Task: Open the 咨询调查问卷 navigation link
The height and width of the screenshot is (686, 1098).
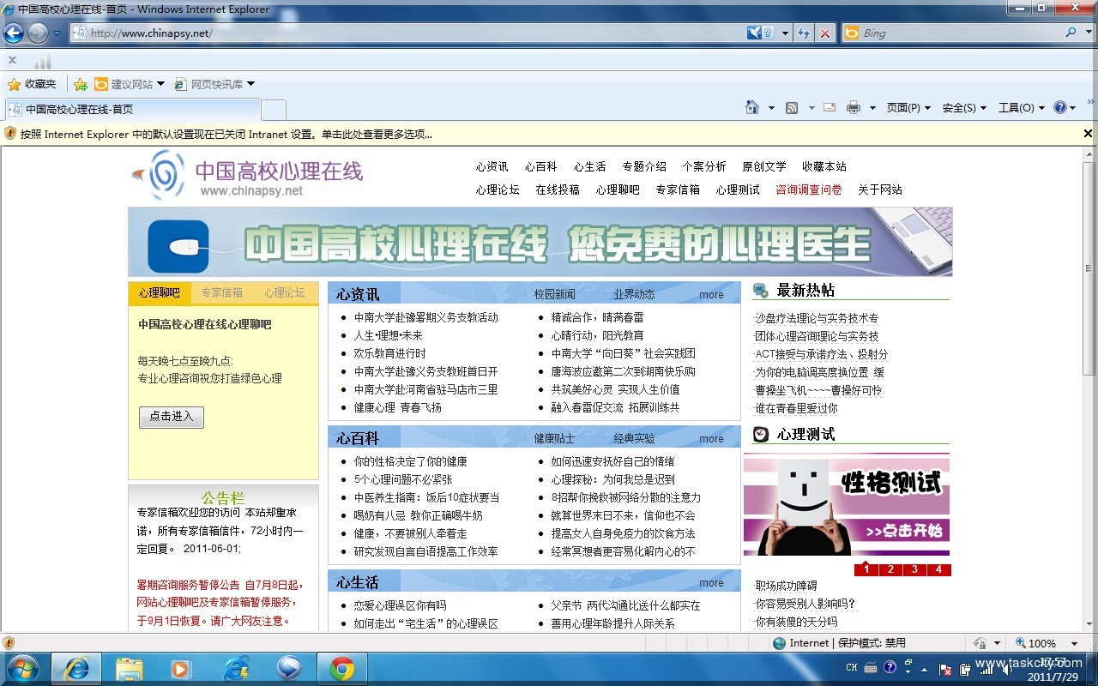Action: coord(808,190)
